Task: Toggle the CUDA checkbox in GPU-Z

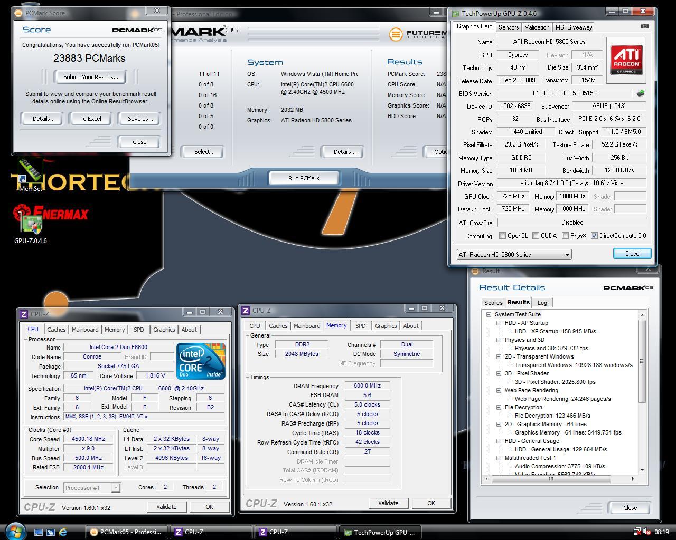Action: point(536,236)
